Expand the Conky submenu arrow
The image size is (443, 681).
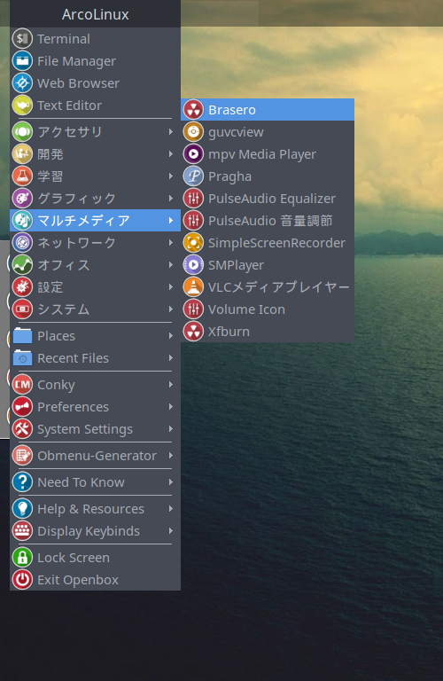[171, 384]
